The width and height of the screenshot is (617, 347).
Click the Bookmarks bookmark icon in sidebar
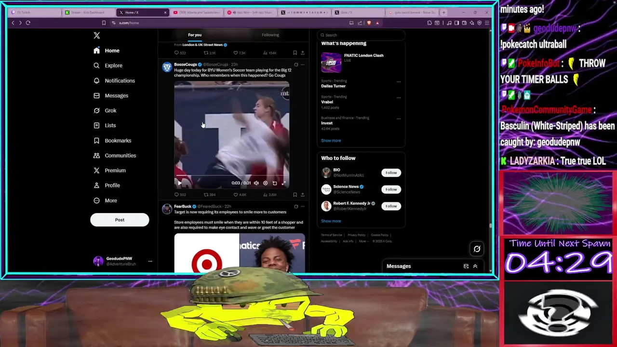96,140
